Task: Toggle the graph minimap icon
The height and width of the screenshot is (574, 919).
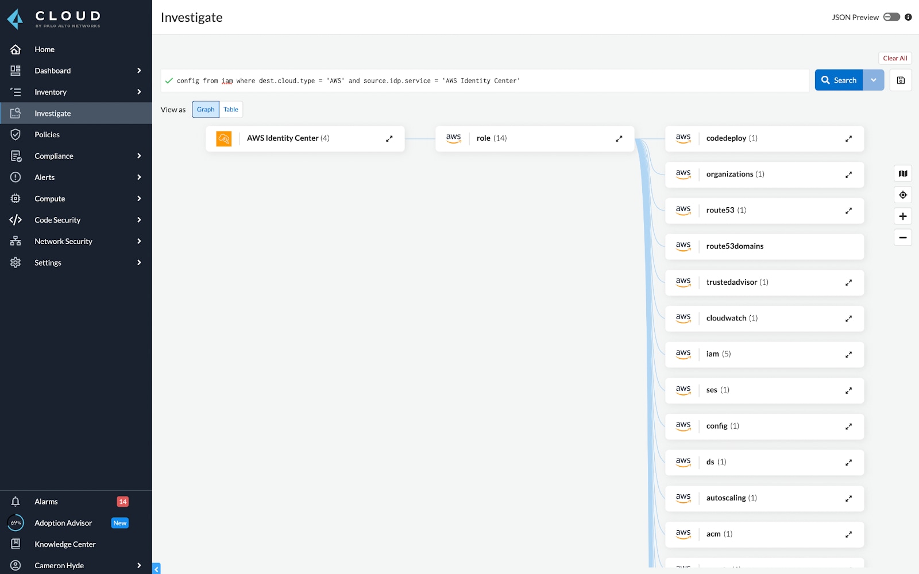Action: tap(903, 174)
